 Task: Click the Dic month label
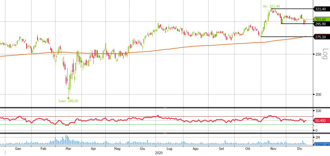299,149
